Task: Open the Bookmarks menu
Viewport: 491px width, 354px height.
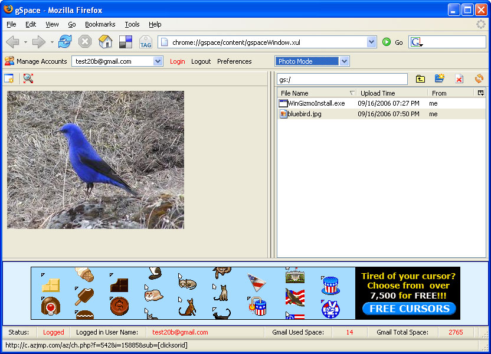Action: click(100, 24)
